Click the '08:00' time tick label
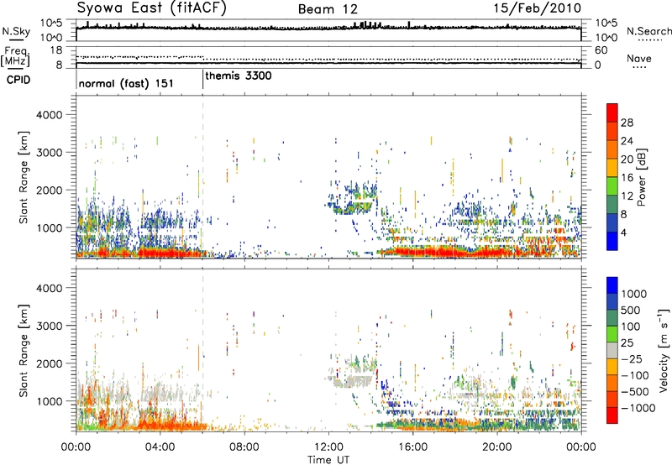This screenshot has height=465, width=672. (x=244, y=447)
